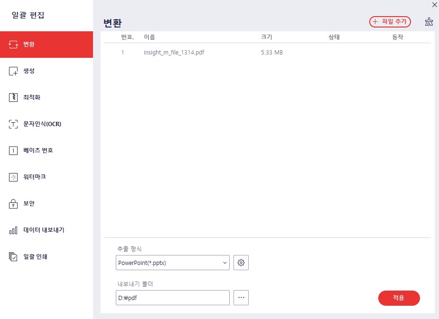This screenshot has width=439, height=319.
Task: Click the 크기 column header
Action: (x=267, y=37)
